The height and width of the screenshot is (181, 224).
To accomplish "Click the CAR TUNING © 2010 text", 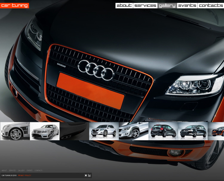I will pos(9,175).
